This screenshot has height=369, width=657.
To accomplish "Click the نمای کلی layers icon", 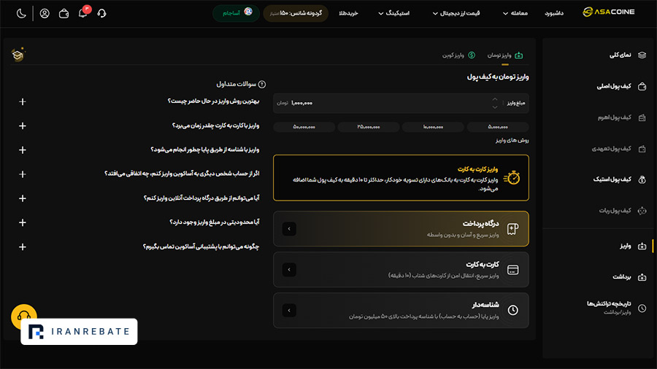I will [642, 55].
